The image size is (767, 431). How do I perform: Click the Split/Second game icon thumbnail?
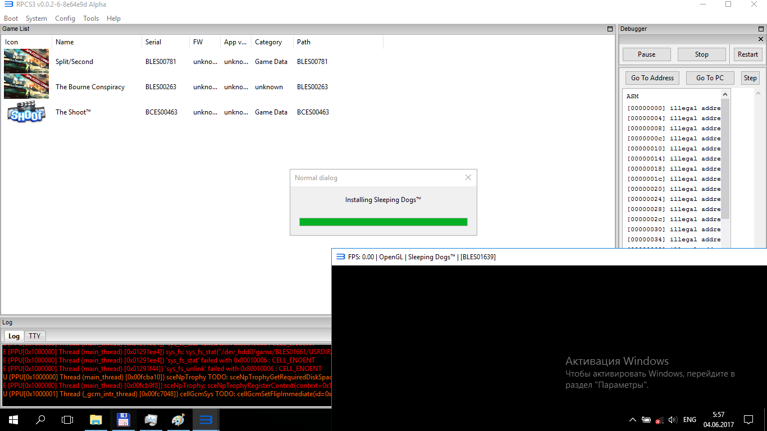click(26, 61)
